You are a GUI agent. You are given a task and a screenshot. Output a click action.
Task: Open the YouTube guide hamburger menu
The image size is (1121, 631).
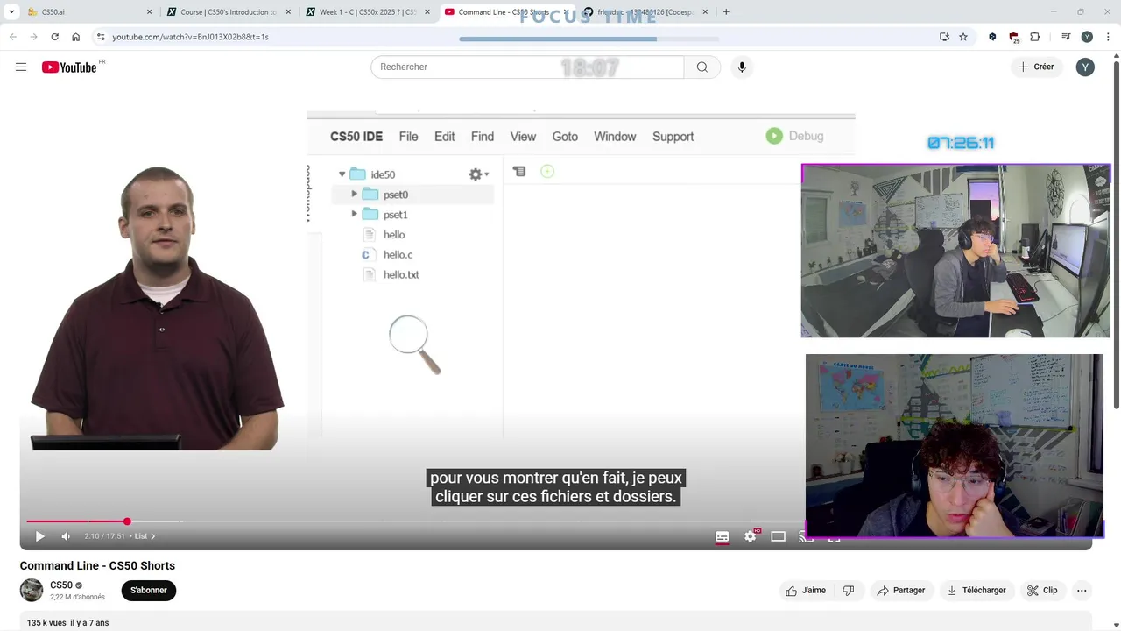[21, 67]
